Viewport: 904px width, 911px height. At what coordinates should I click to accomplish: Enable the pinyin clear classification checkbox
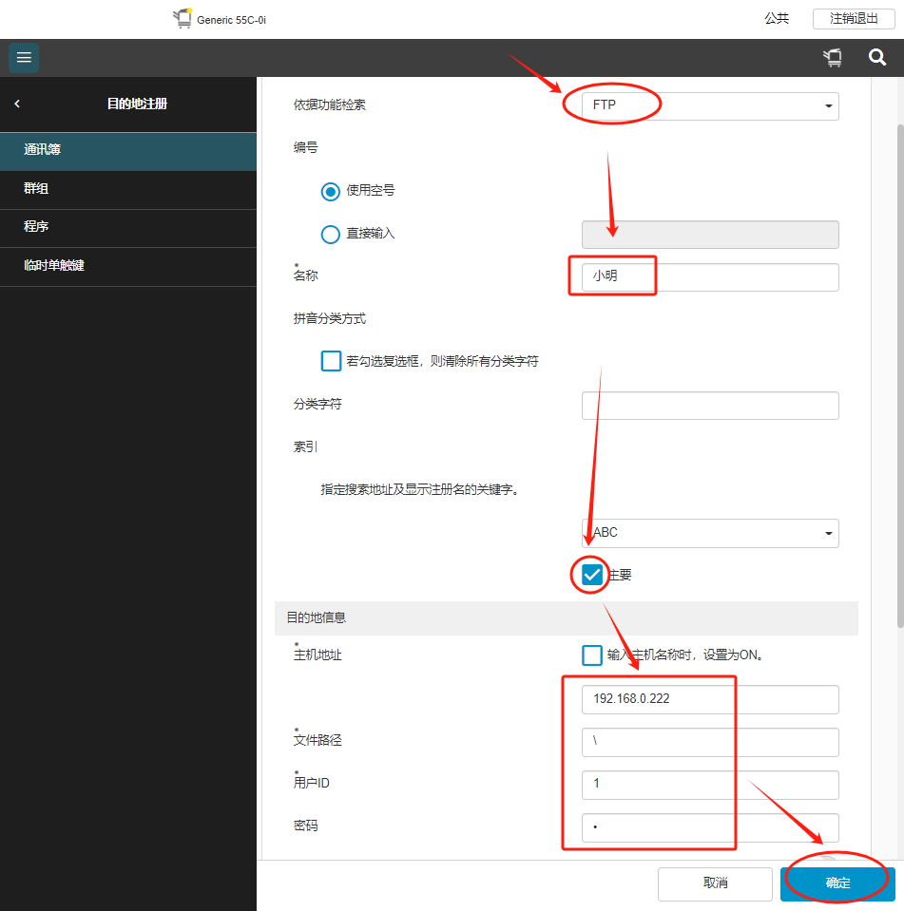pos(331,361)
